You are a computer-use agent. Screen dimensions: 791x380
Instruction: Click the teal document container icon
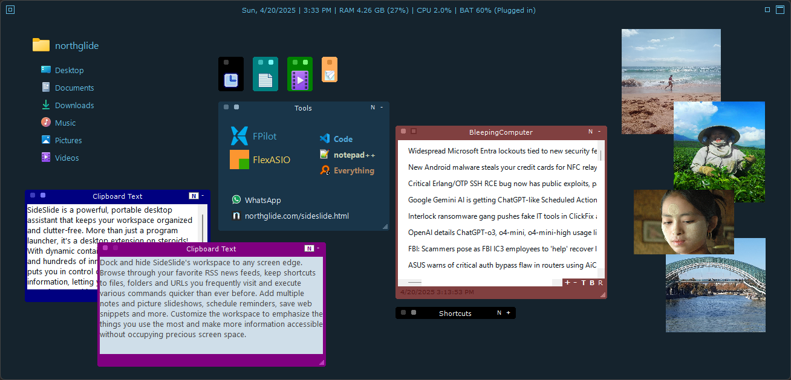[x=265, y=74]
